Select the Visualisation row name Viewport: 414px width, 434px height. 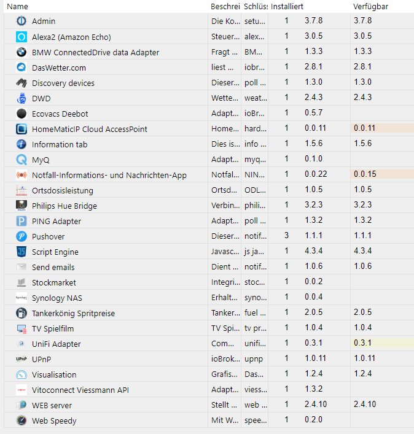(x=54, y=375)
